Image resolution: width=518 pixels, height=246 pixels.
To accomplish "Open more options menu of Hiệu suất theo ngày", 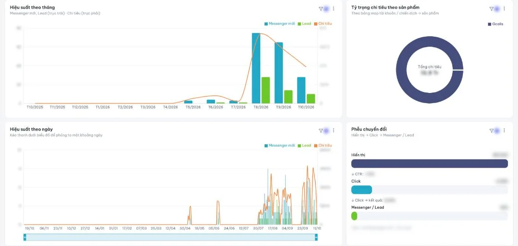I will 333,131.
